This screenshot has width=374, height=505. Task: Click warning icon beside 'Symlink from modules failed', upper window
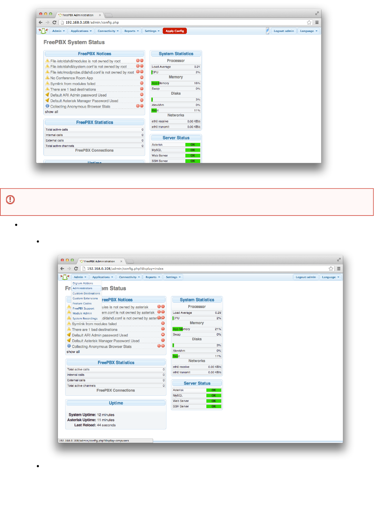tap(47, 83)
